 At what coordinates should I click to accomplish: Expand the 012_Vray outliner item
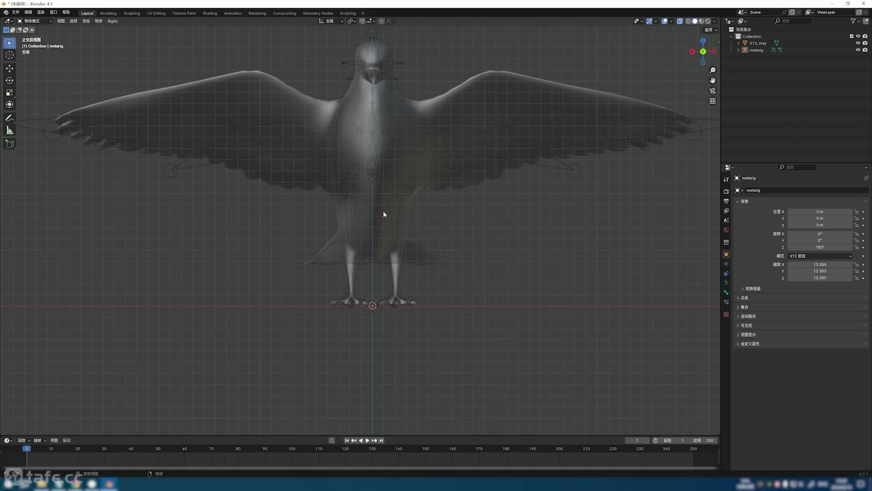(x=738, y=43)
